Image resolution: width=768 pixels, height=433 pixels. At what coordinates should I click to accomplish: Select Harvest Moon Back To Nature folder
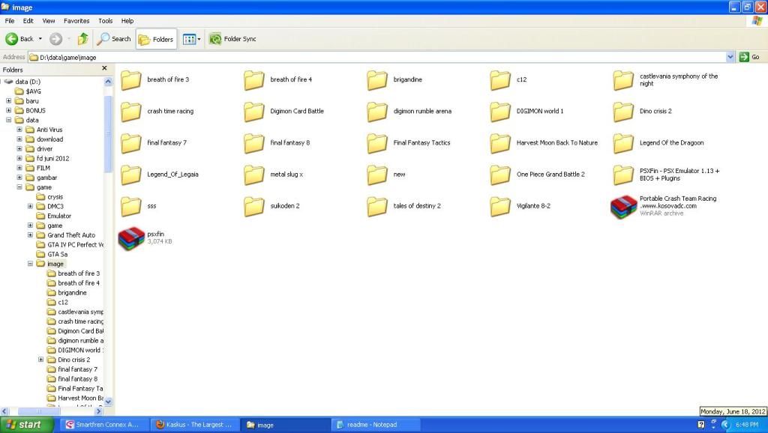tap(544, 143)
